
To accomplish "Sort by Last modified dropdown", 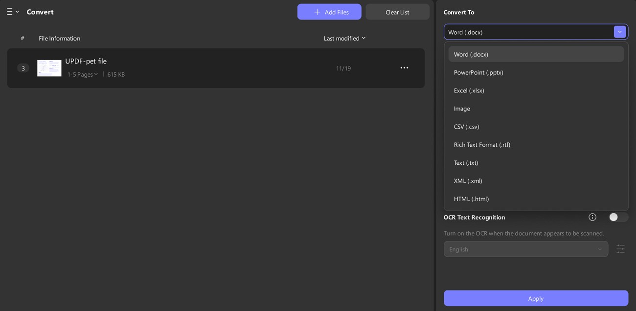I will pyautogui.click(x=344, y=38).
